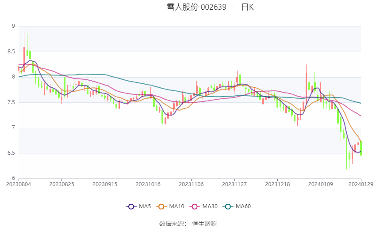Click the 20240109 x-axis date label
This screenshot has width=376, height=228.
pyautogui.click(x=320, y=184)
